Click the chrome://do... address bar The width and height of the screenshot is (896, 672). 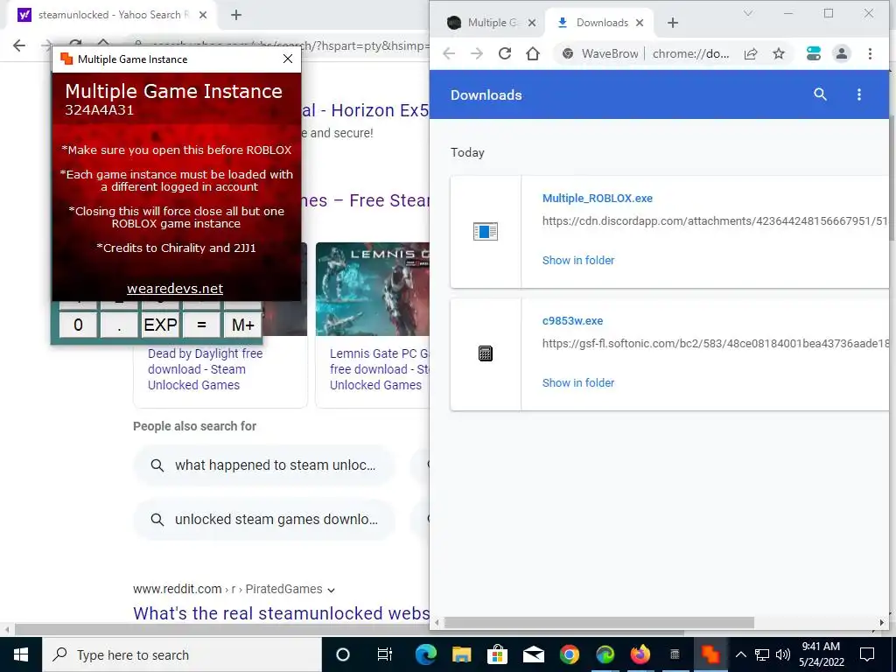(690, 53)
